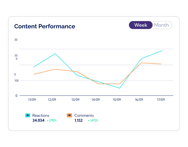Toggle Comments series visibility eye icon

click(x=69, y=115)
